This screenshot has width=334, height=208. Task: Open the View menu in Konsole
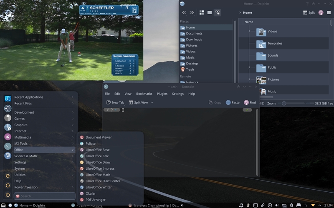[x=128, y=94]
